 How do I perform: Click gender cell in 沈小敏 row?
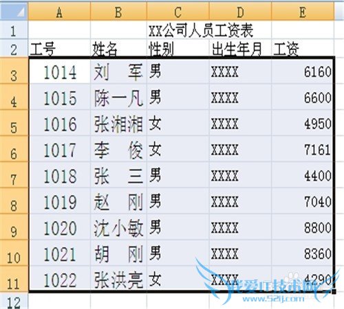(178, 227)
